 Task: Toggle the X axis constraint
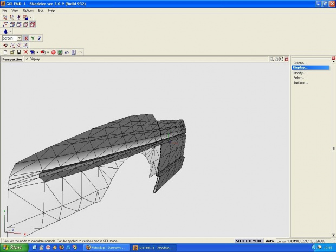26,38
